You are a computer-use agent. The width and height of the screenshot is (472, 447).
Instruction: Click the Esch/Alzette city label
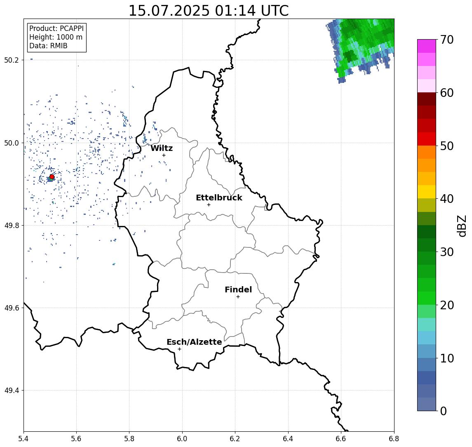coord(194,342)
